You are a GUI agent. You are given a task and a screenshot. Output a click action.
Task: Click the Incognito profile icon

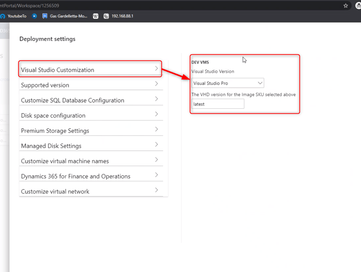pos(357,5)
